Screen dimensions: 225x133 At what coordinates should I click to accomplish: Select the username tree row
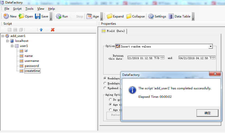(x=32, y=61)
